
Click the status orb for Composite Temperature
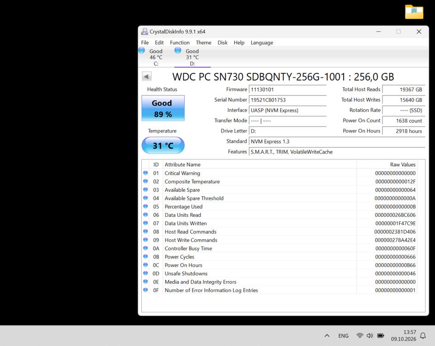coord(145,181)
